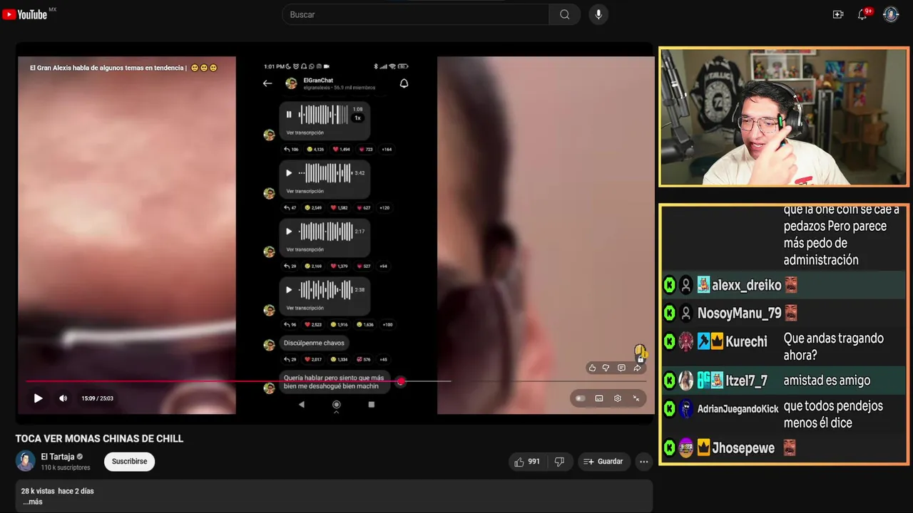Click the back arrow in the ElGranChat header
913x513 pixels.
click(x=267, y=83)
